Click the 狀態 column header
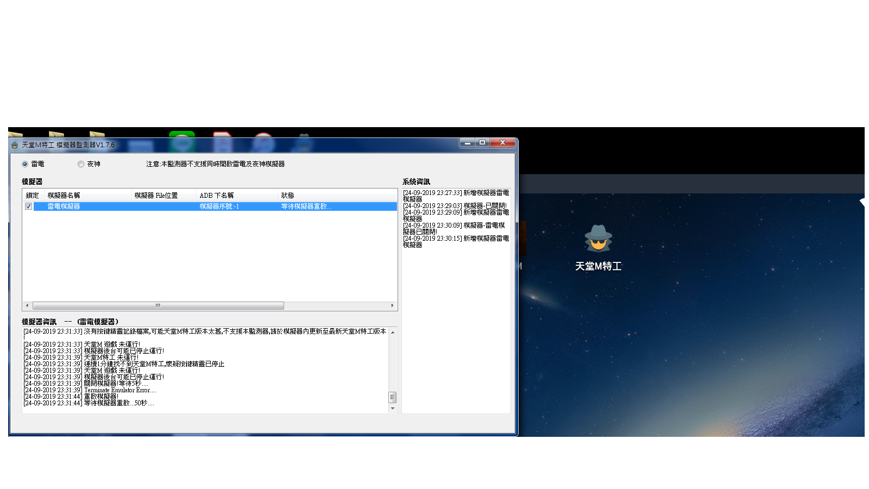This screenshot has width=869, height=489. coord(287,196)
